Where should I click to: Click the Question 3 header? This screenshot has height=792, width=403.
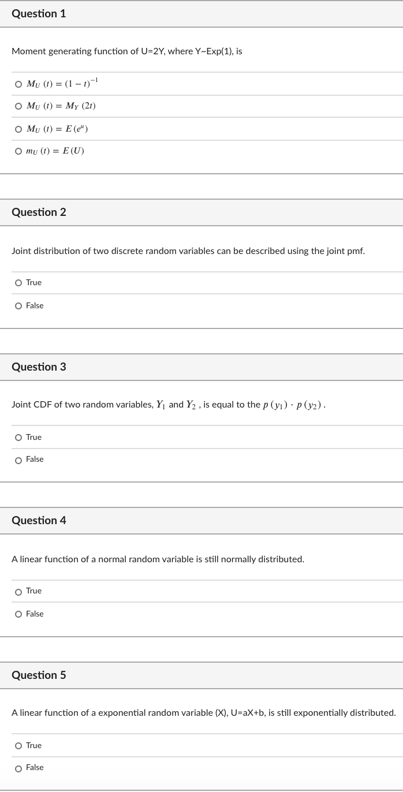38,367
